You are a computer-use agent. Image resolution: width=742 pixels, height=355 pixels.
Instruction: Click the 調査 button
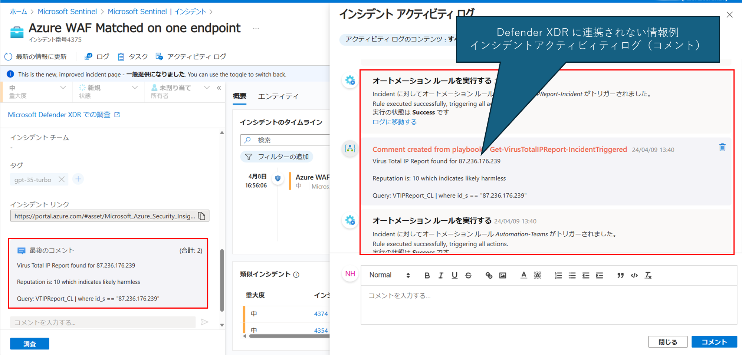click(30, 344)
